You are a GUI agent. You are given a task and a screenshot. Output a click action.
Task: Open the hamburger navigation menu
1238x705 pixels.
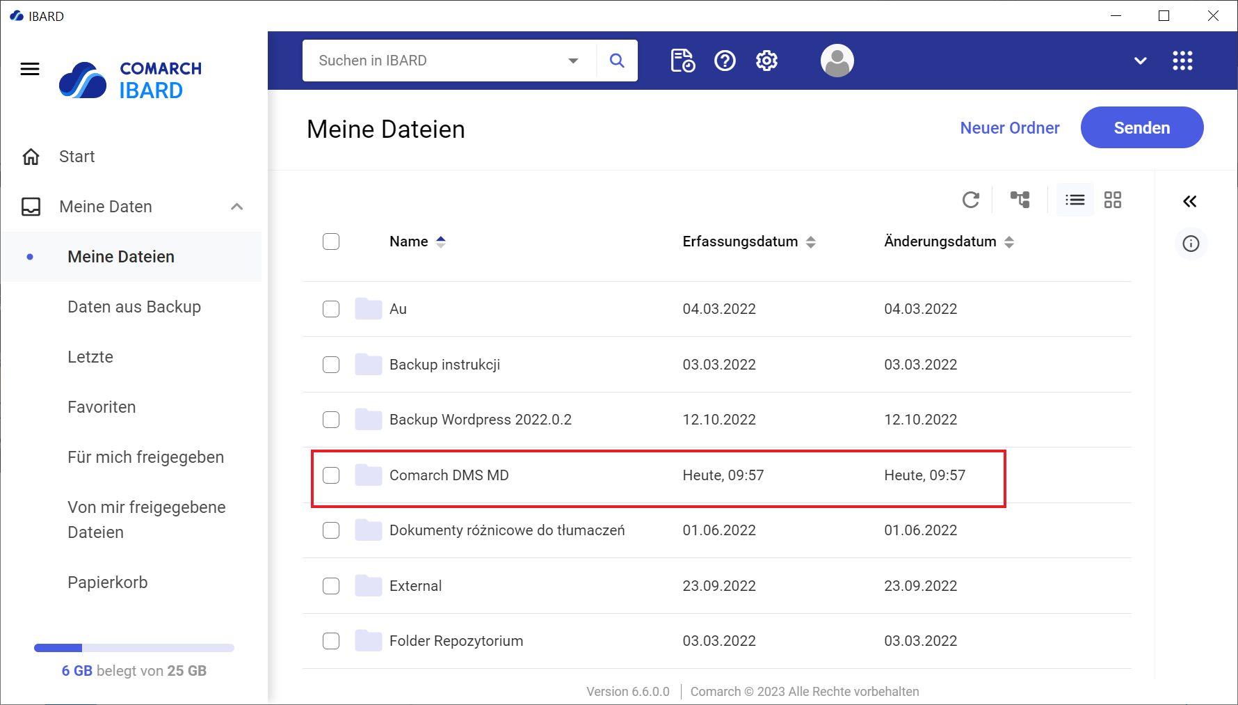pyautogui.click(x=30, y=69)
